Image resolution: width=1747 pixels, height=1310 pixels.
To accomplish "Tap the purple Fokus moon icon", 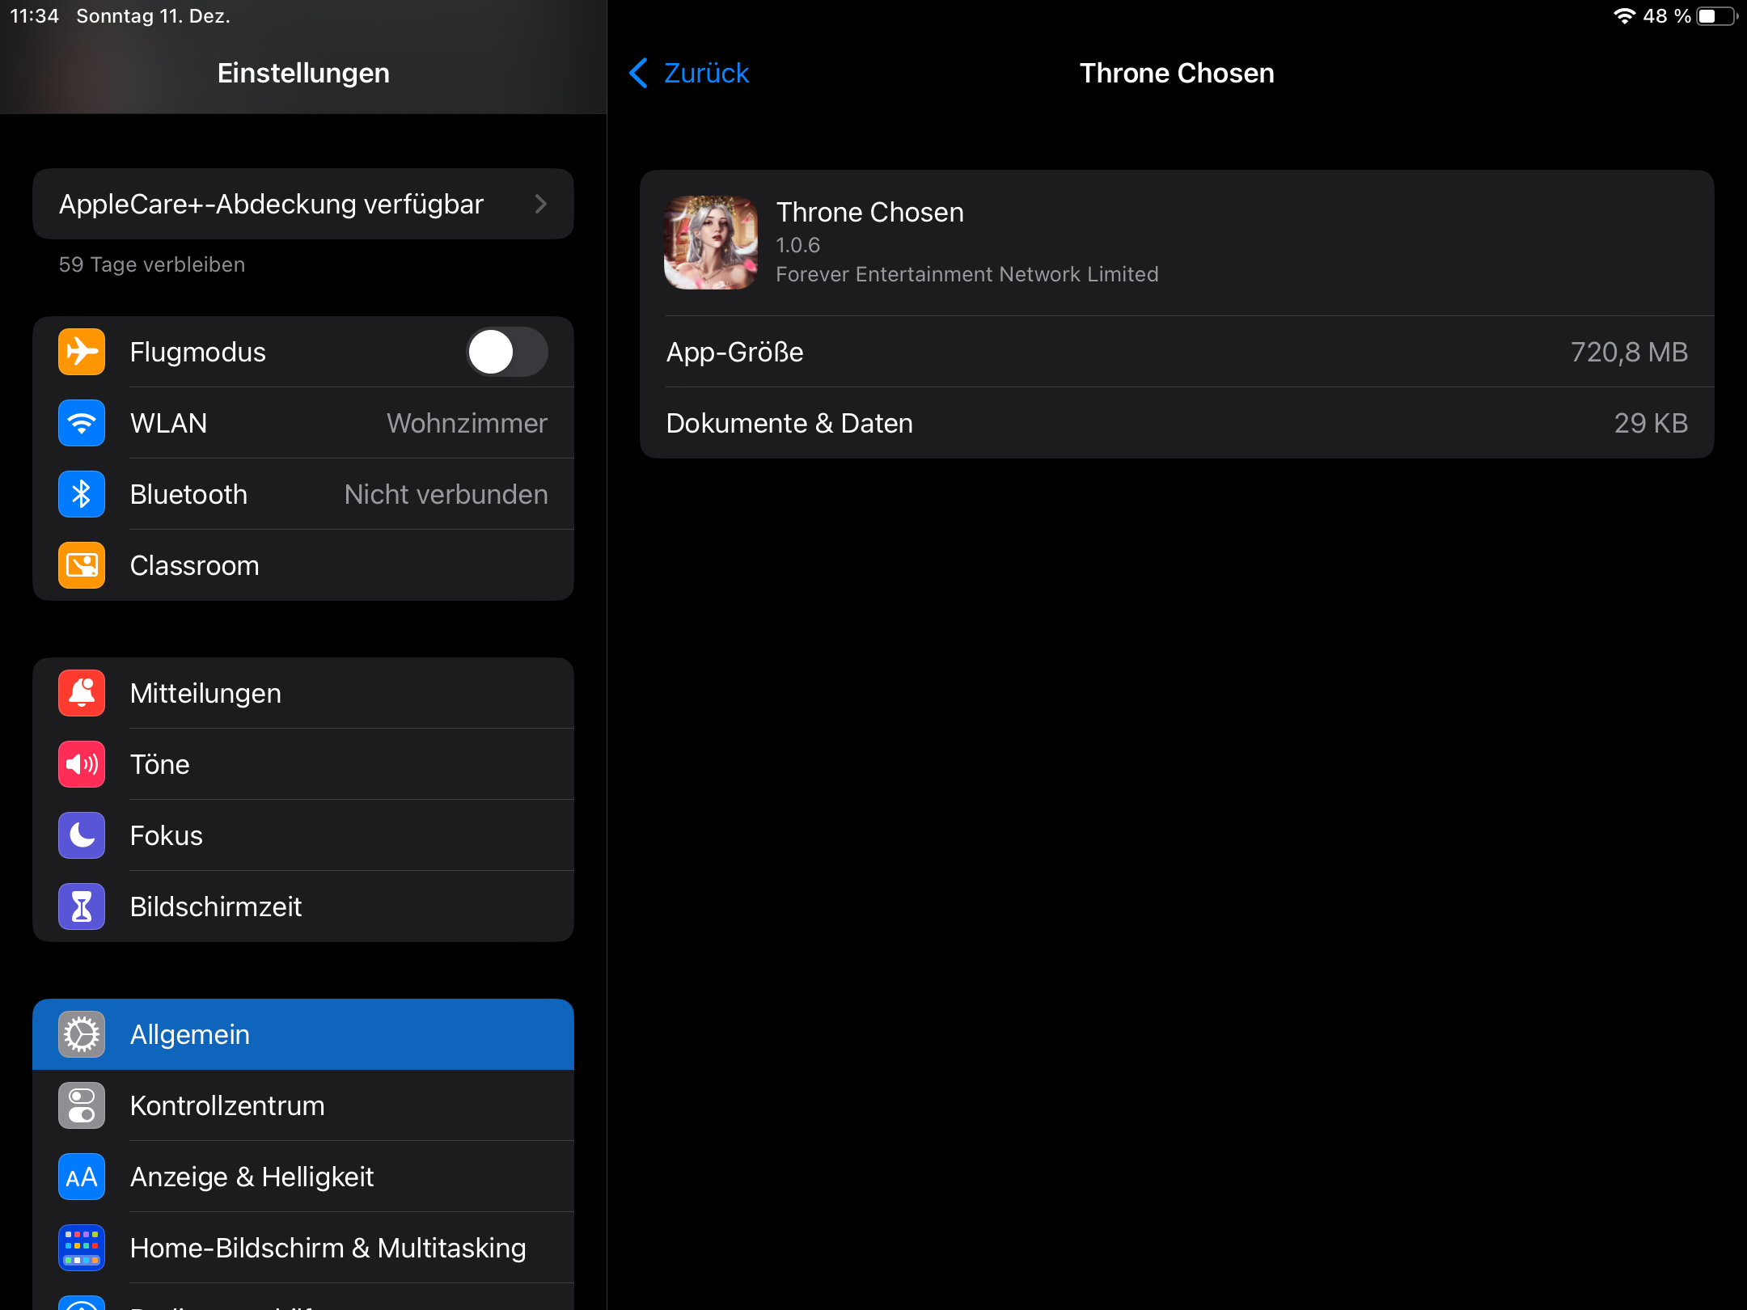I will pos(82,835).
